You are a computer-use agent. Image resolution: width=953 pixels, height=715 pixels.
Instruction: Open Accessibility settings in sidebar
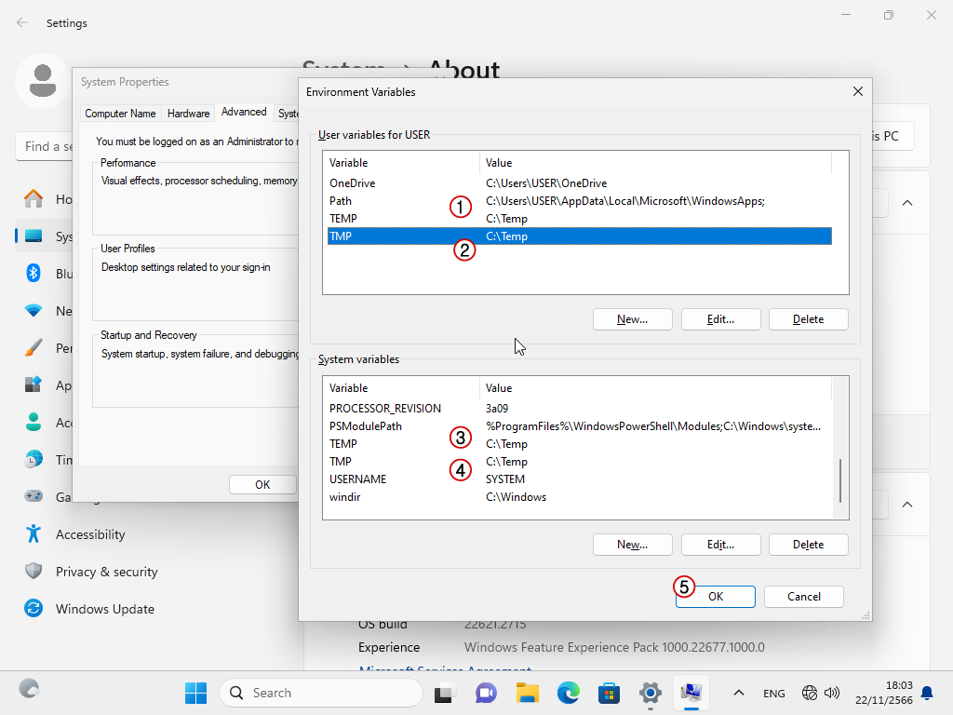[x=89, y=534]
